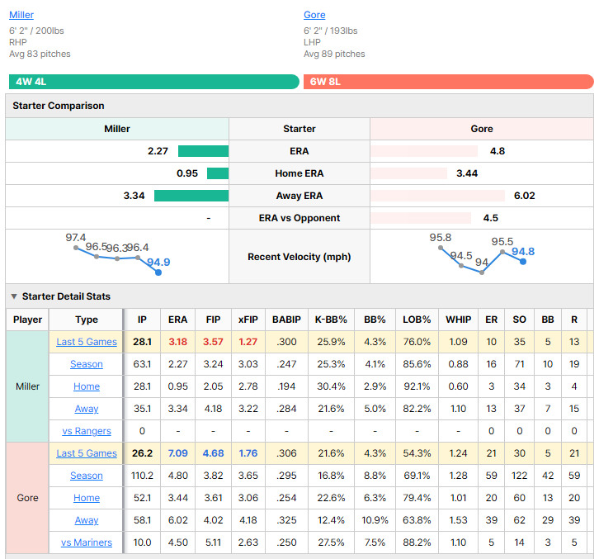Click the ER column header
Screen dimensions: 599x559
pyautogui.click(x=491, y=320)
